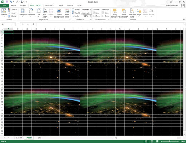Open the theme Effects menu
Screen dimensions: 186x143
click(13, 16)
